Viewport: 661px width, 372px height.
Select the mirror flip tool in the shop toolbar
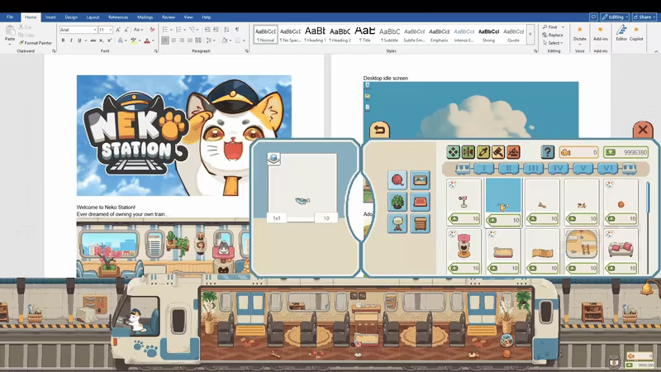click(x=468, y=152)
